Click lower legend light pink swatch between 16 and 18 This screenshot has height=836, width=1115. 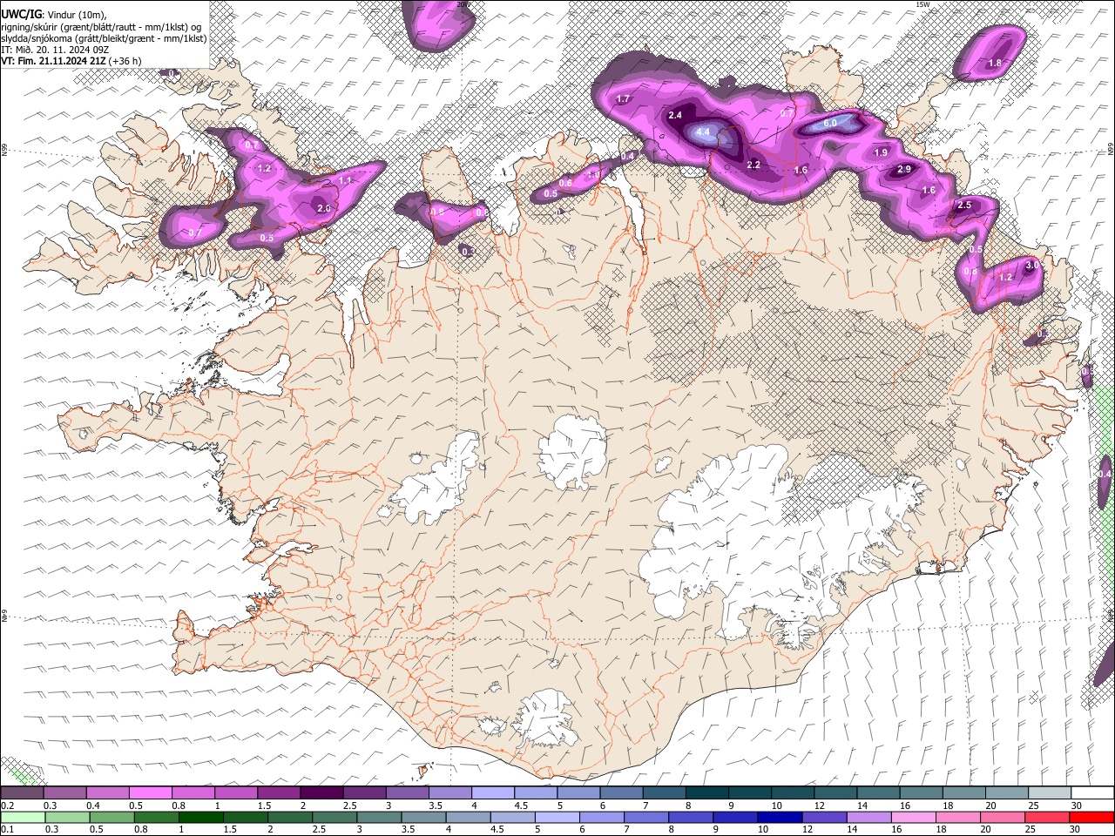(913, 817)
